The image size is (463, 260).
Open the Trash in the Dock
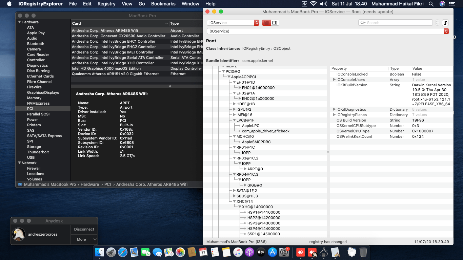click(363, 252)
